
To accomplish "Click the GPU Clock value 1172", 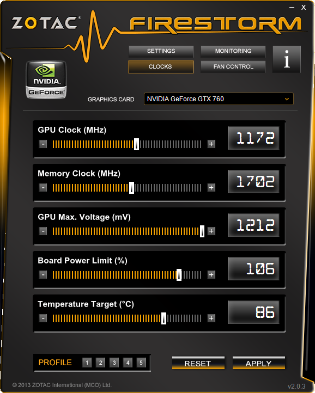I will 253,138.
